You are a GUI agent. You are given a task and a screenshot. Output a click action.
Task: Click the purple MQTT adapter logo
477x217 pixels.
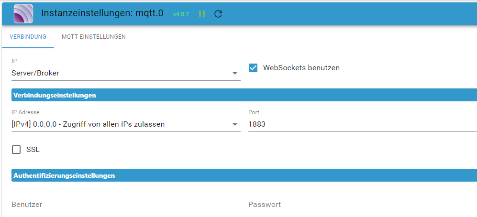pyautogui.click(x=23, y=14)
